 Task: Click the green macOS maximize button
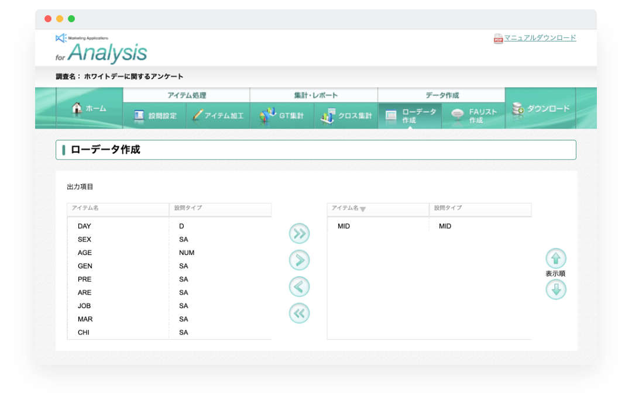click(71, 19)
